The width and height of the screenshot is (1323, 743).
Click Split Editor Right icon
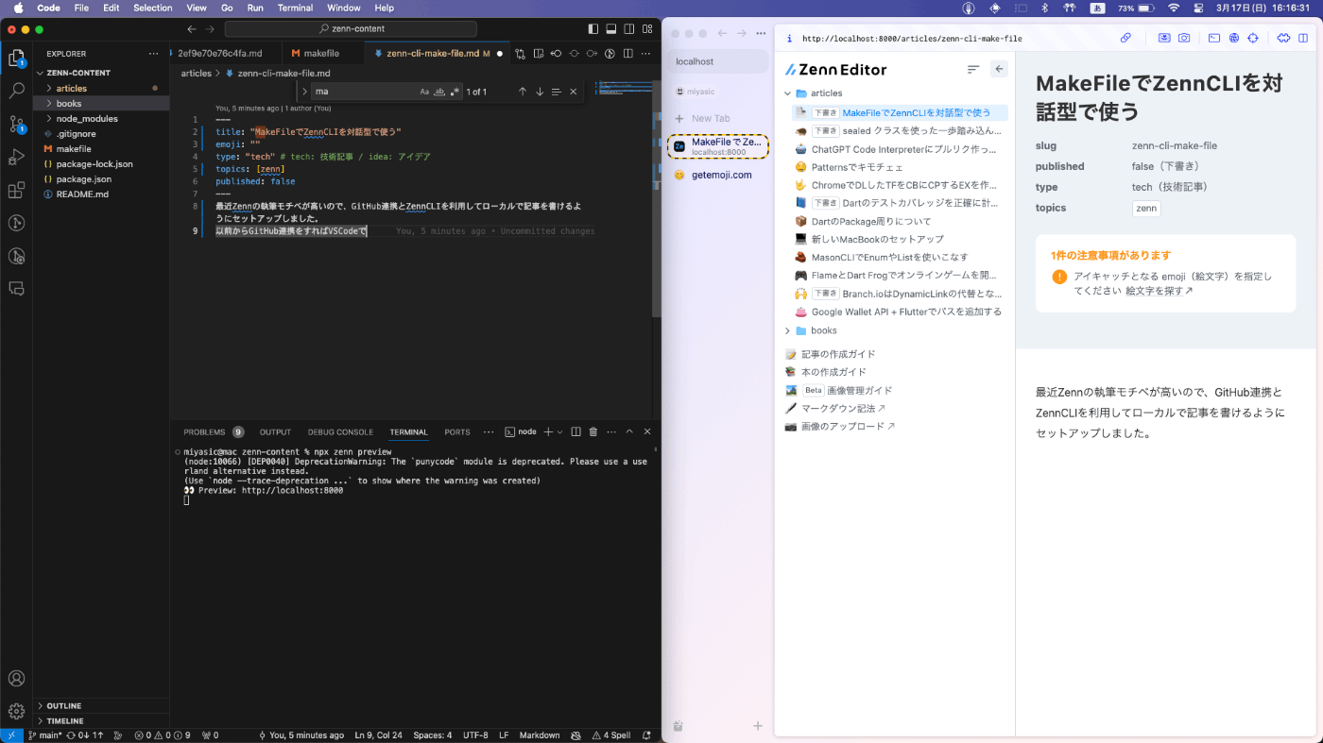[627, 54]
